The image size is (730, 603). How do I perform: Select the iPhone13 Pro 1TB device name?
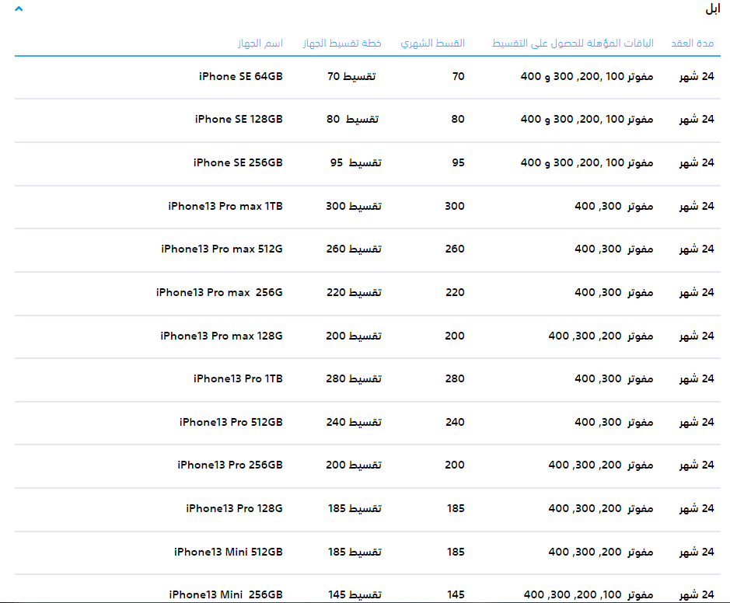click(x=238, y=378)
